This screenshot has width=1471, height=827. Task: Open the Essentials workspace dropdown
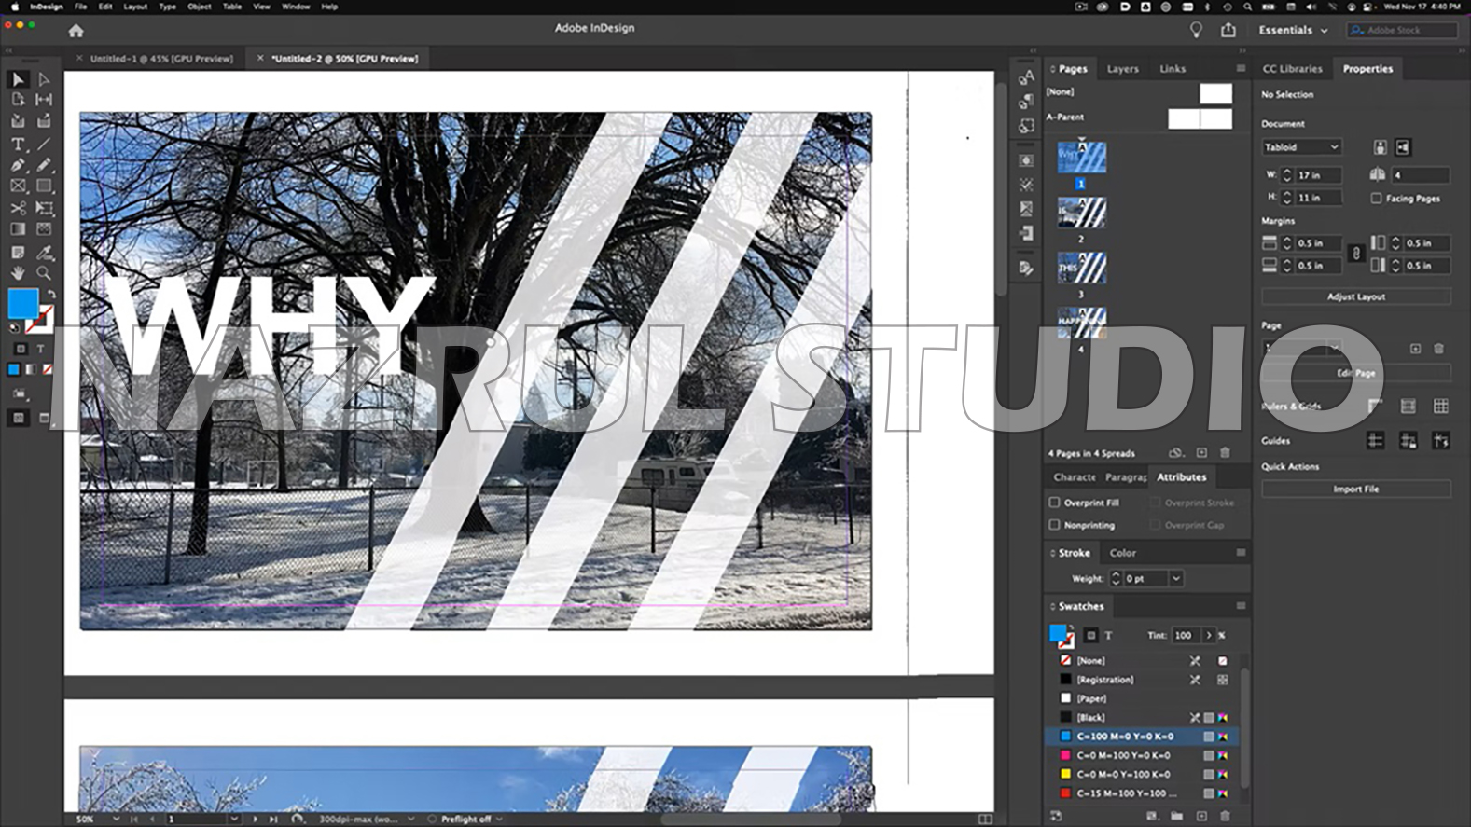pyautogui.click(x=1293, y=31)
